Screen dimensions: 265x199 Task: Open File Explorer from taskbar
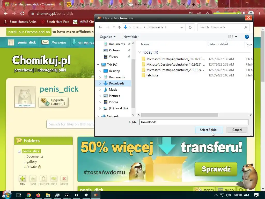(48, 195)
